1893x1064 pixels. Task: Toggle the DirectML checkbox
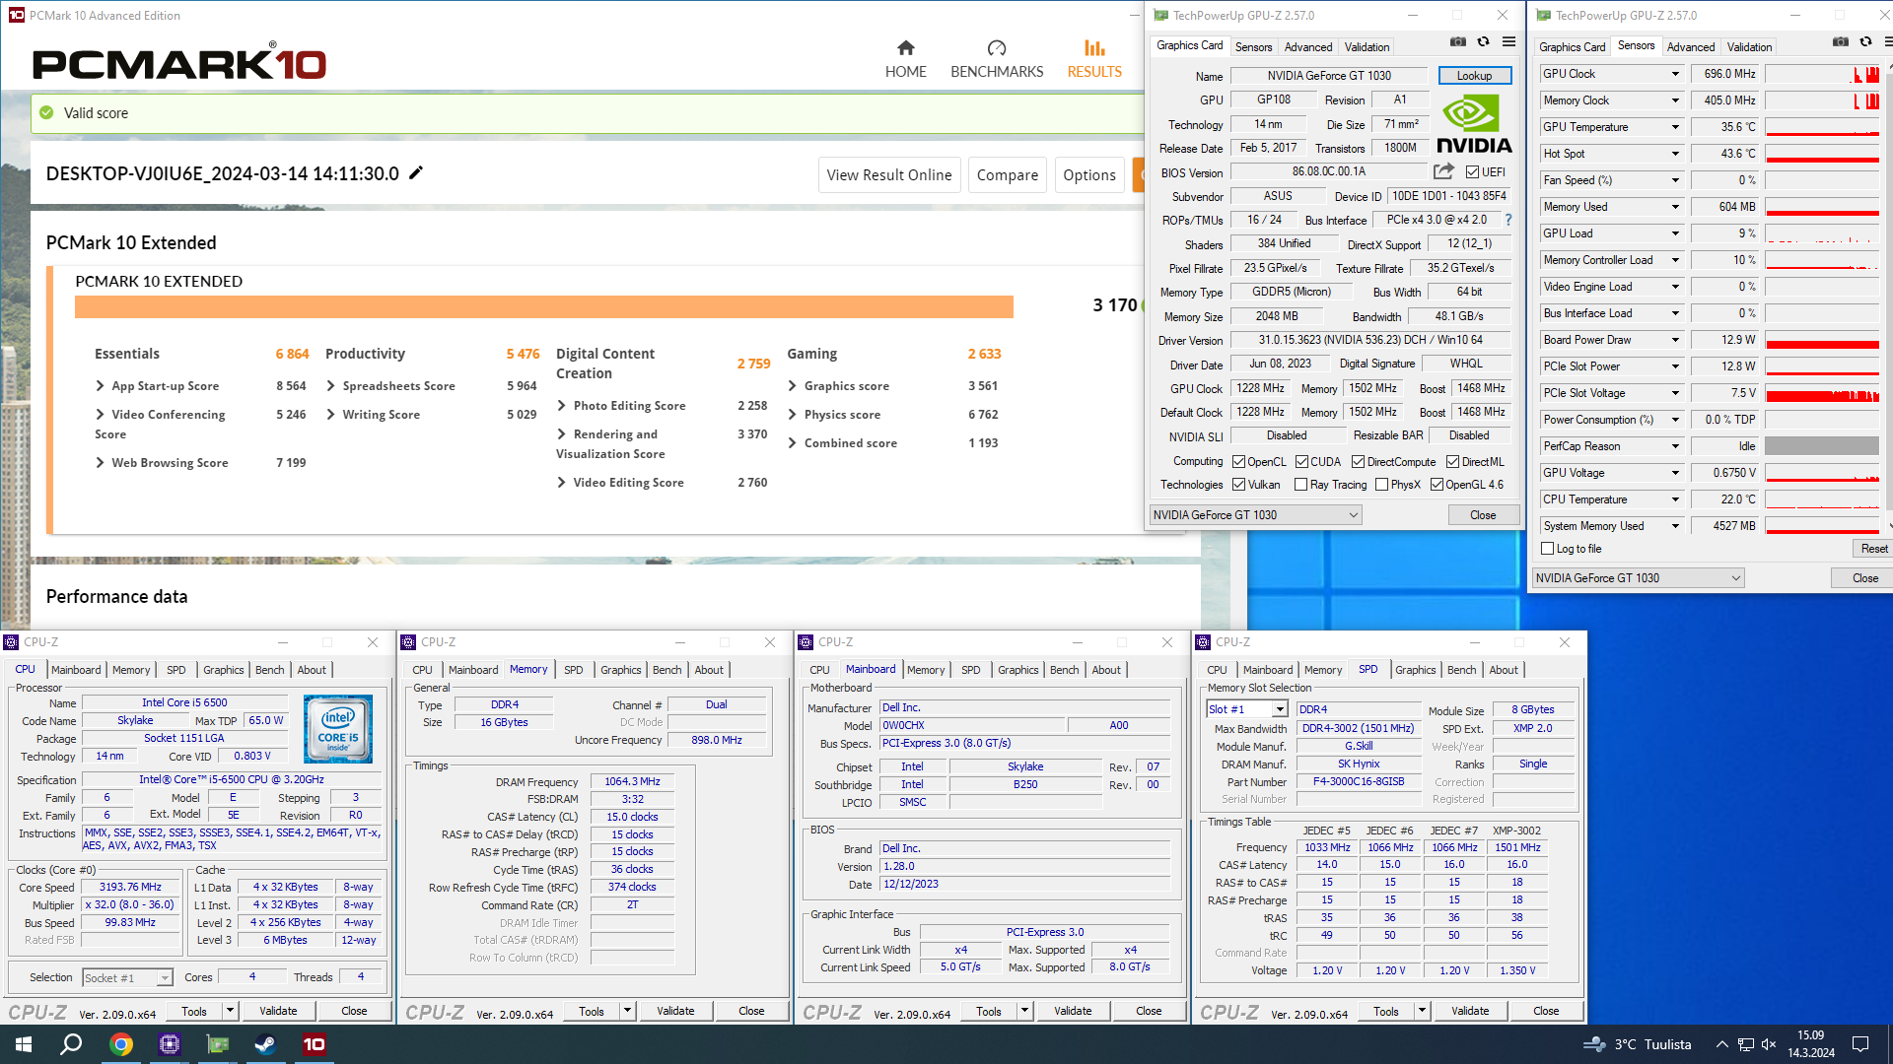pyautogui.click(x=1452, y=462)
